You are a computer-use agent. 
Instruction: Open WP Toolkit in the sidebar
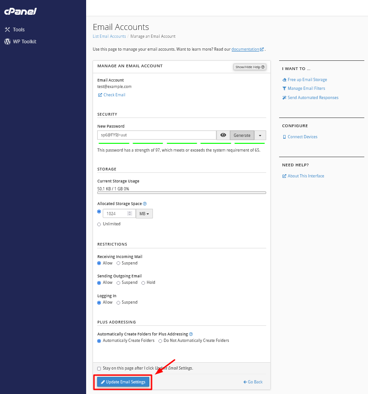[20, 42]
